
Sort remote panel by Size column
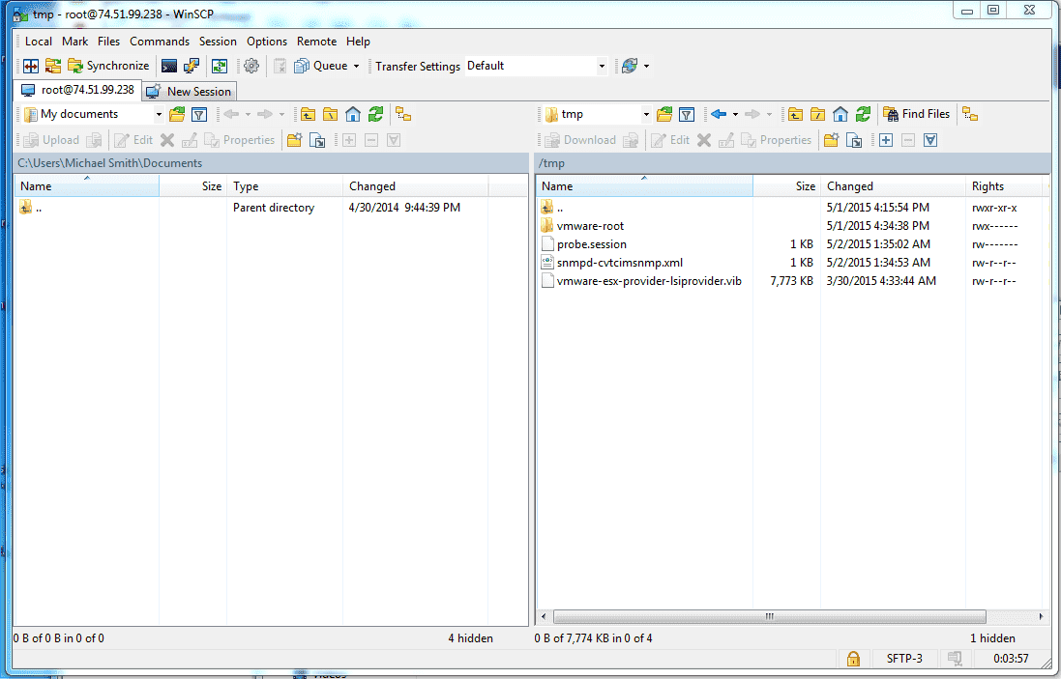point(786,186)
